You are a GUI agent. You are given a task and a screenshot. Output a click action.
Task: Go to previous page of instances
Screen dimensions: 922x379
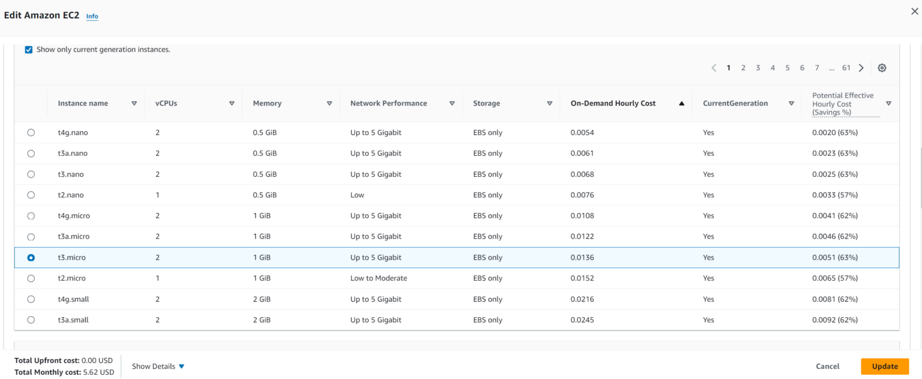pyautogui.click(x=714, y=68)
